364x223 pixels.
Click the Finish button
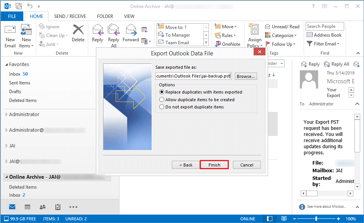click(x=214, y=165)
